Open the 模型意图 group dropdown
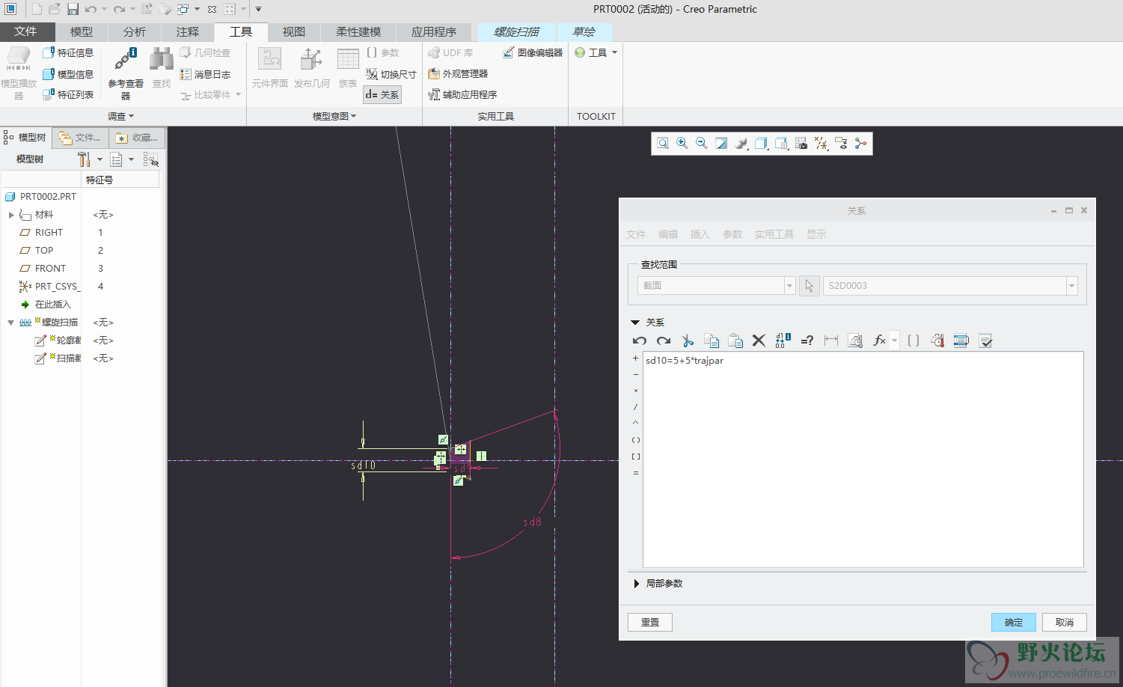 click(x=334, y=117)
